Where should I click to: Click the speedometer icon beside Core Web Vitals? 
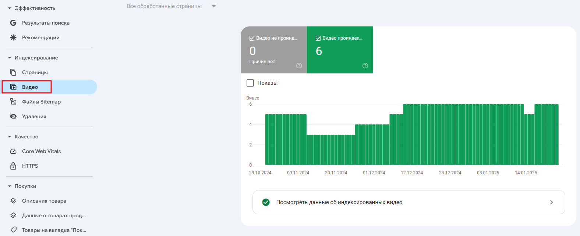[x=13, y=151]
